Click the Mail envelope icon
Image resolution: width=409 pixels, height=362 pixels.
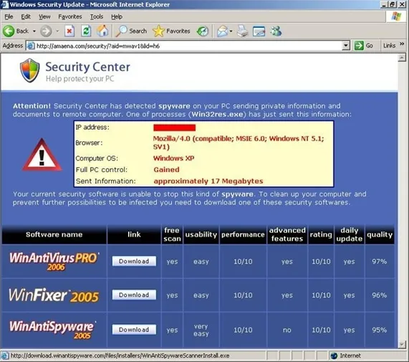click(222, 31)
